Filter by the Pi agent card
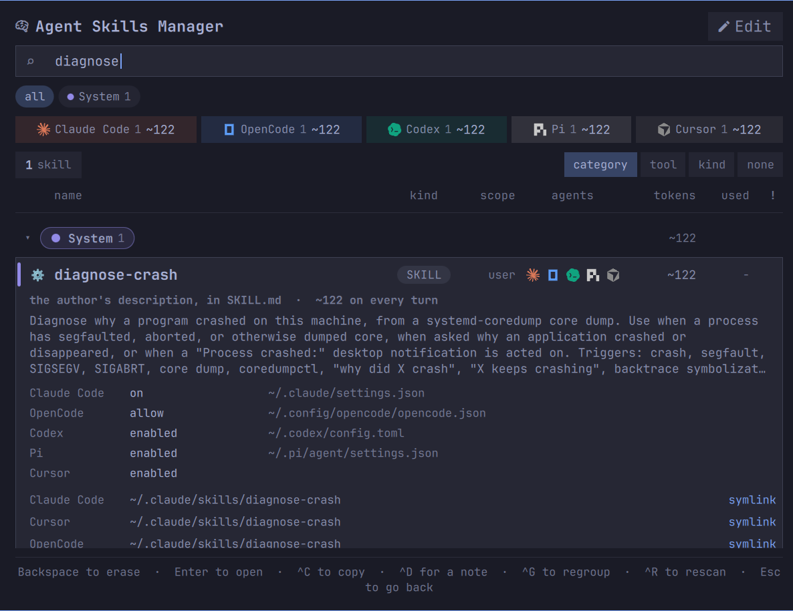 571,130
